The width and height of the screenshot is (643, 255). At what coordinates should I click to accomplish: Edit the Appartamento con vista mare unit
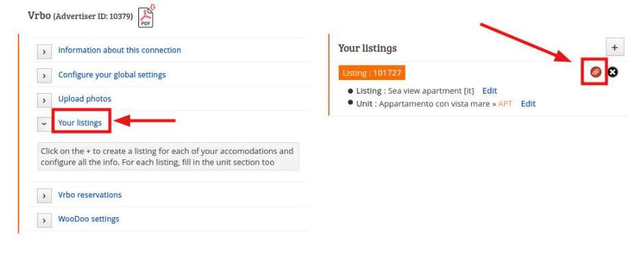[528, 104]
